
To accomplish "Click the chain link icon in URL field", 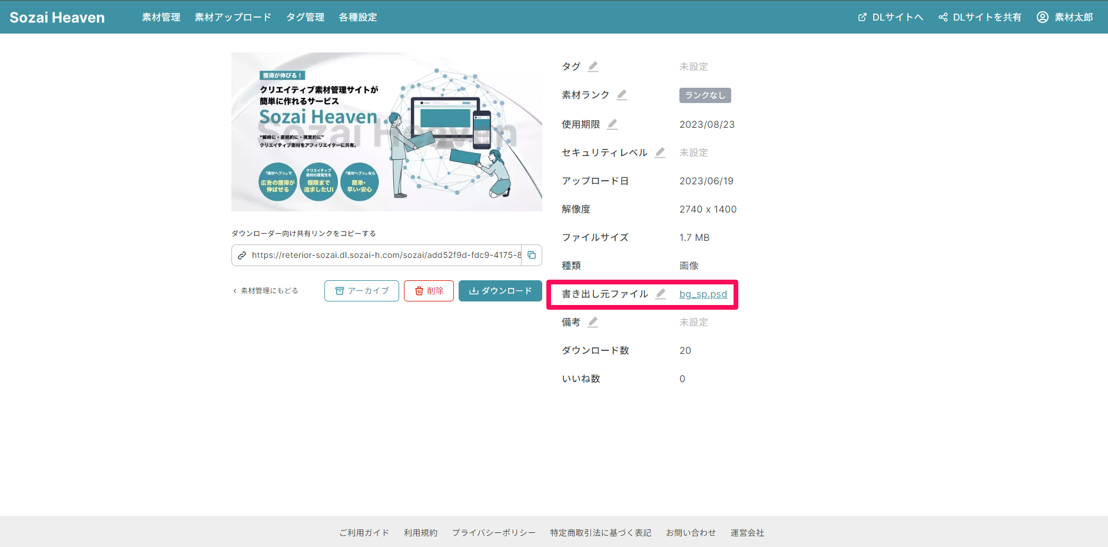I will pyautogui.click(x=242, y=256).
